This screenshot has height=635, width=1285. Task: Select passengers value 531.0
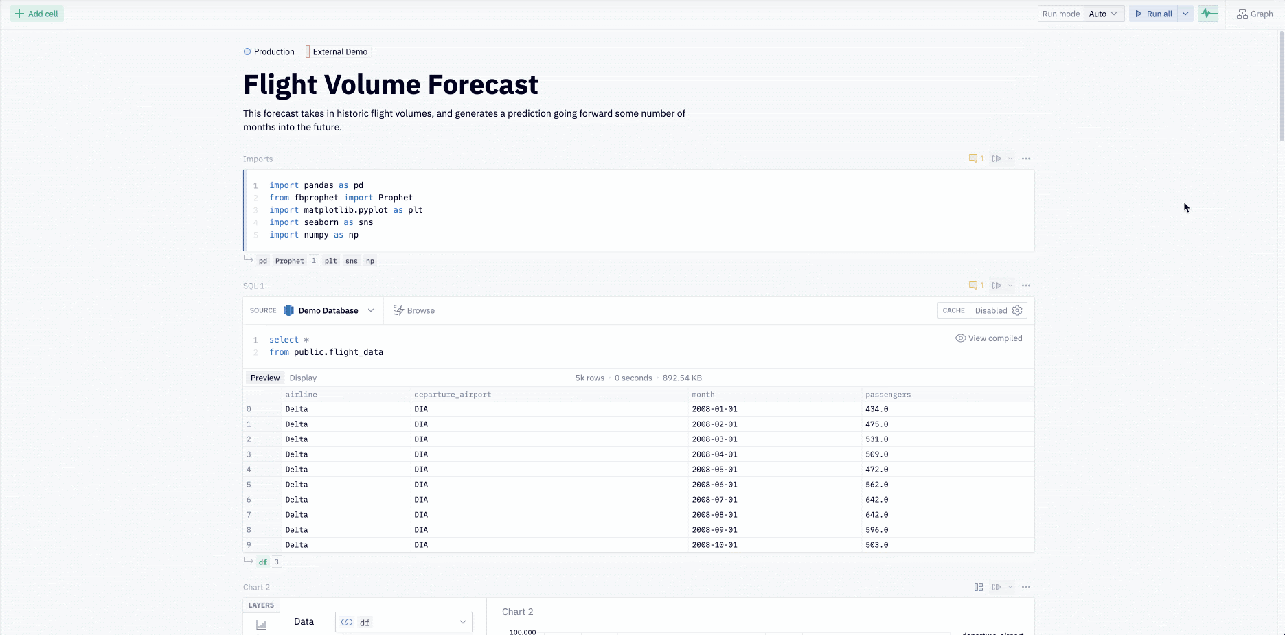pos(948,439)
